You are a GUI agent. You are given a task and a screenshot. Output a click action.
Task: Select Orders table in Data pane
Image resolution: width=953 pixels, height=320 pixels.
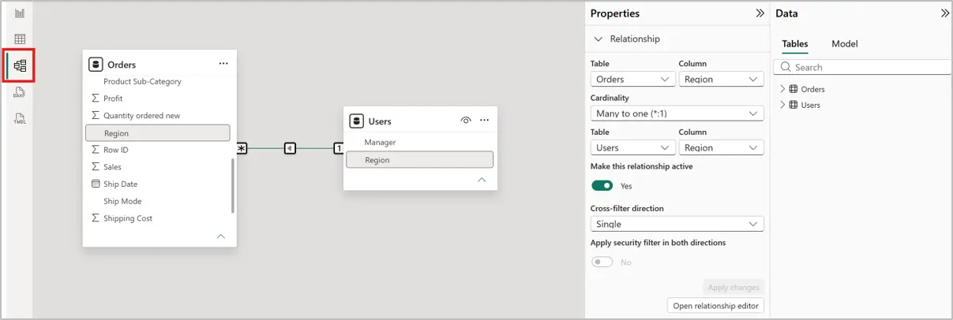coord(812,89)
